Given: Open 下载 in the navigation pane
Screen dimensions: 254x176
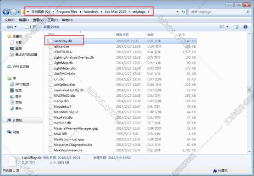Looking at the screenshot, I should coord(18,43).
